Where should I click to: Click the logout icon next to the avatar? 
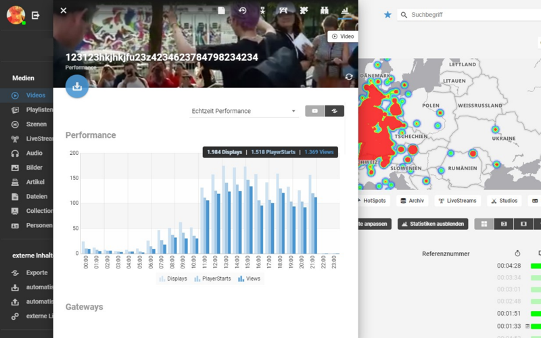[36, 15]
